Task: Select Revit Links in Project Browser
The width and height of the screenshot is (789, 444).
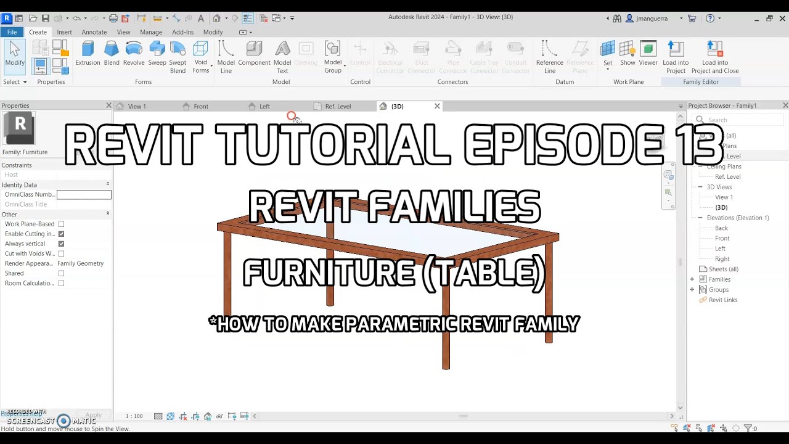Action: tap(722, 300)
